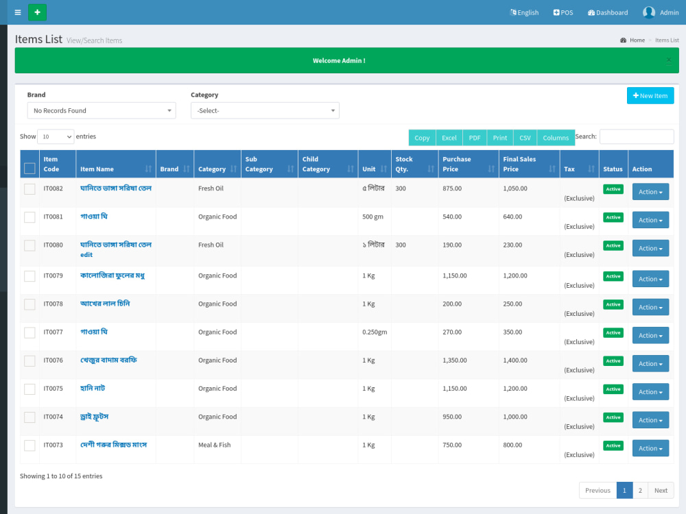The image size is (686, 514).
Task: Open the Action dropdown for IT0081
Action: (x=650, y=220)
